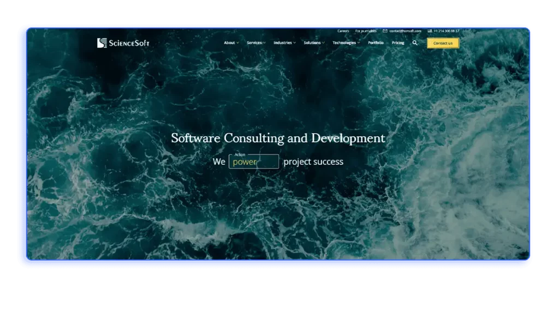Click the Action label above the power box
559x314 pixels.
[x=240, y=154]
